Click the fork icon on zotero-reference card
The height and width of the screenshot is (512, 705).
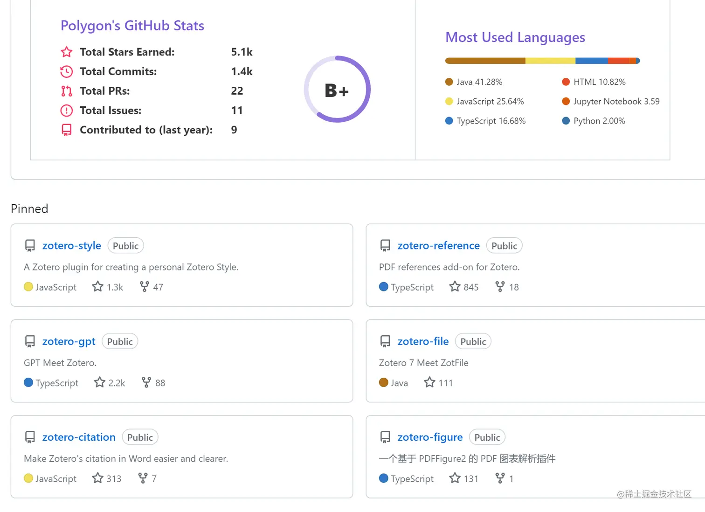(500, 287)
